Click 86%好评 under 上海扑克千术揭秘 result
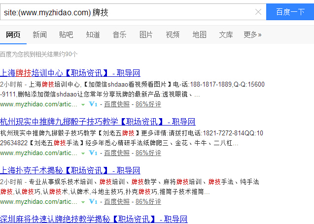 point(148,202)
